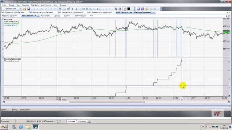This screenshot has height=130, width=232.
Task: Click the black color swatch
Action: click(x=129, y=9)
